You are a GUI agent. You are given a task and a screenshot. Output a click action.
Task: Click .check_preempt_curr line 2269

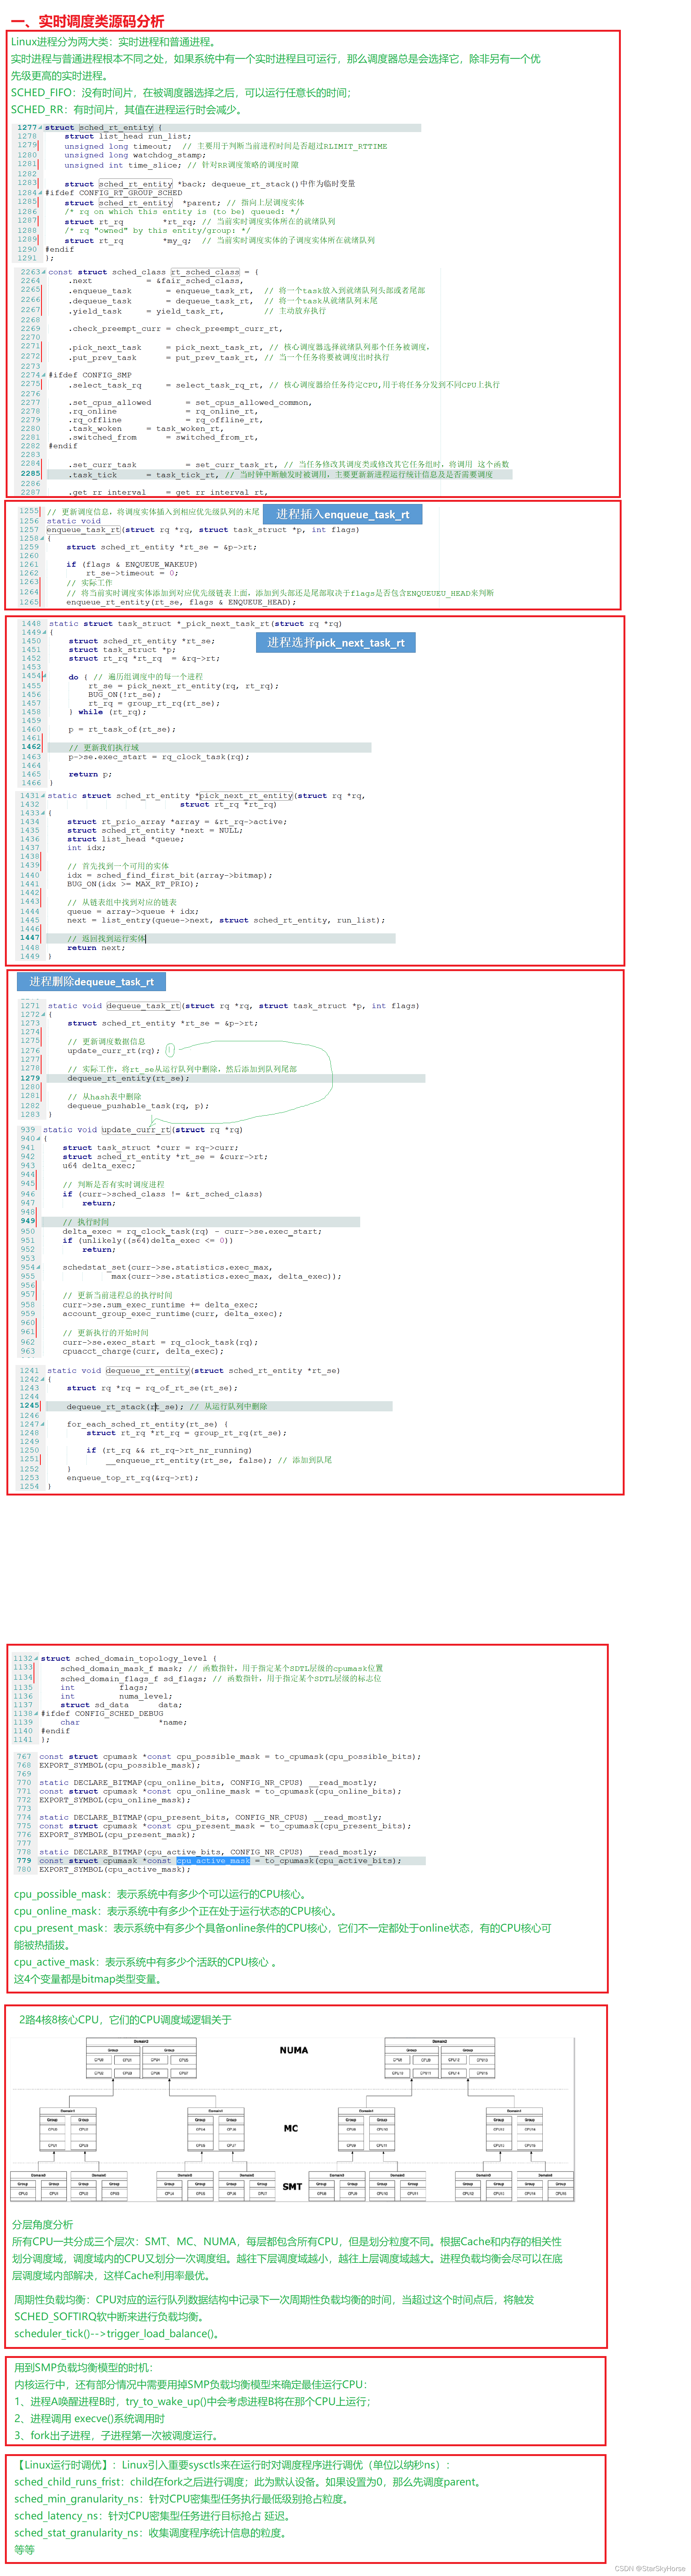click(x=175, y=329)
